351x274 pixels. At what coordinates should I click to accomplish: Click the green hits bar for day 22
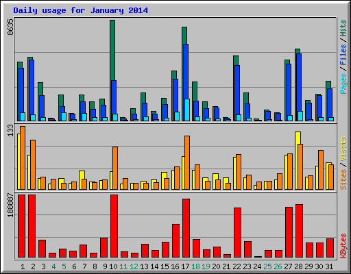[x=236, y=60]
